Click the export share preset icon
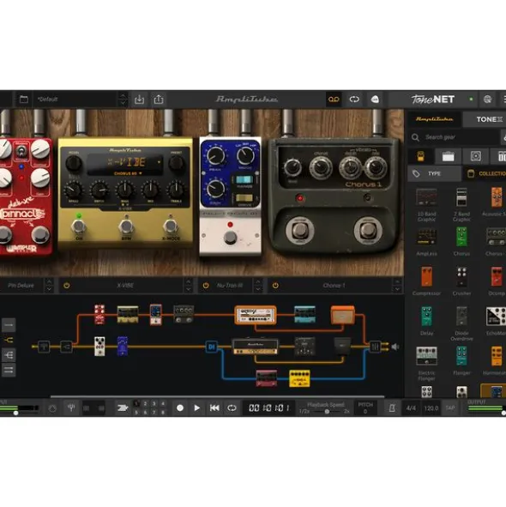 point(159,100)
